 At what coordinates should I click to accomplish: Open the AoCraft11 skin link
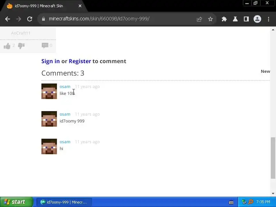(21, 33)
